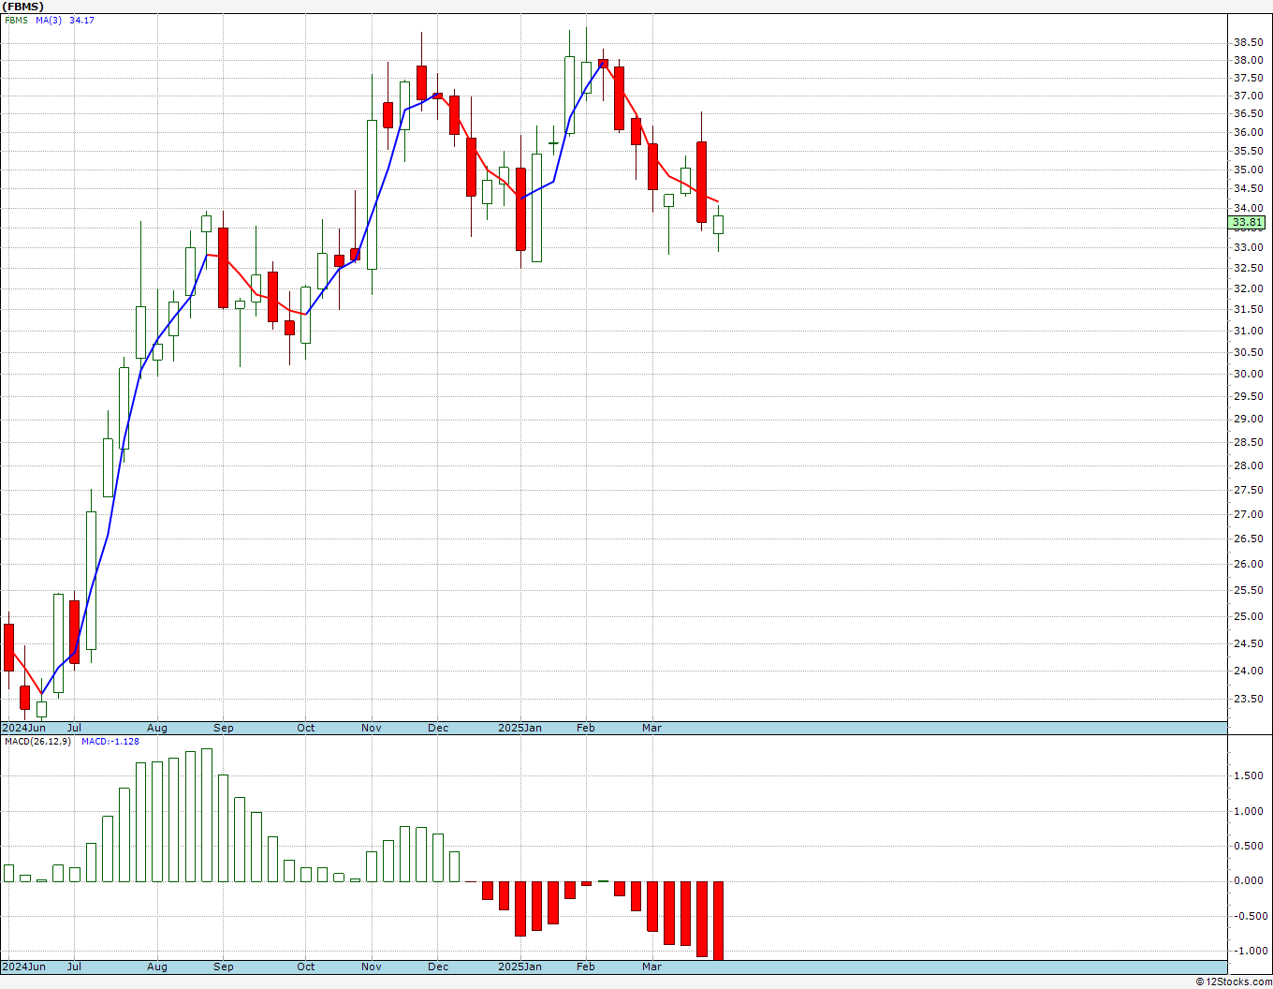Select the FBMS legend label

tap(17, 21)
